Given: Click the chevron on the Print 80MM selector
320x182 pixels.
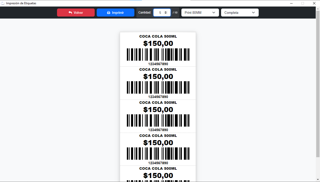Looking at the screenshot, I should point(214,12).
